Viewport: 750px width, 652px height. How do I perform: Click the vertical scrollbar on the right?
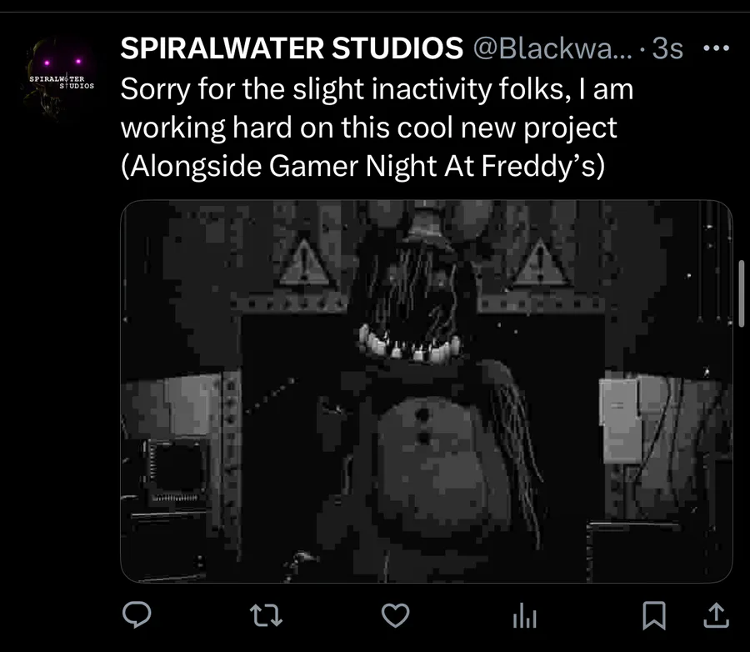(x=742, y=293)
